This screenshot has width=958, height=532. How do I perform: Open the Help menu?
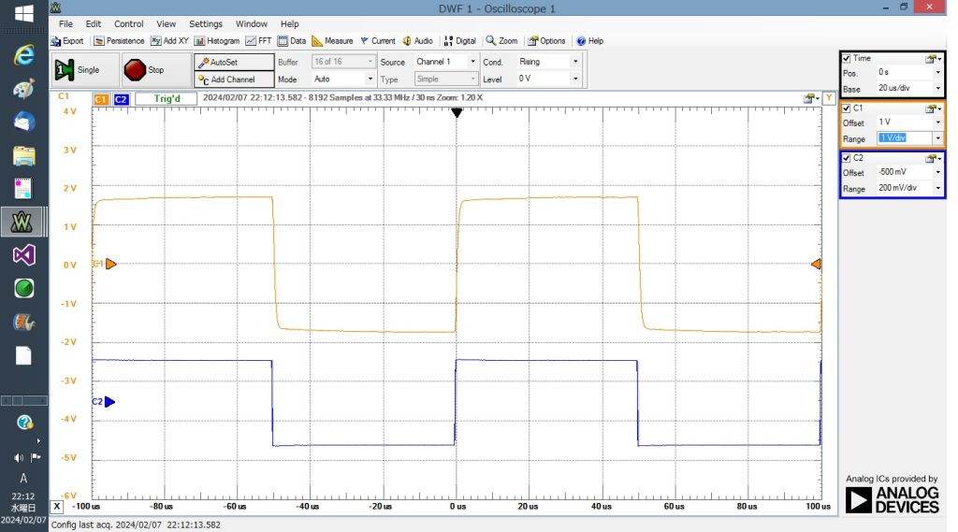[x=289, y=23]
